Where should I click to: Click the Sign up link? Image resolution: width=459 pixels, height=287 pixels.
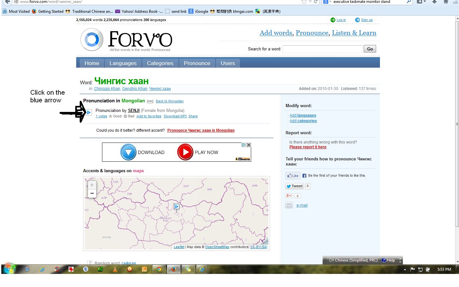point(367,20)
